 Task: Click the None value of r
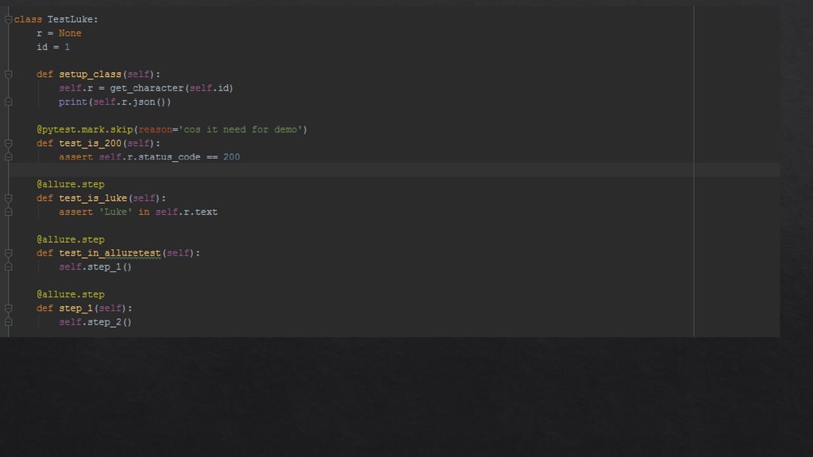point(70,33)
